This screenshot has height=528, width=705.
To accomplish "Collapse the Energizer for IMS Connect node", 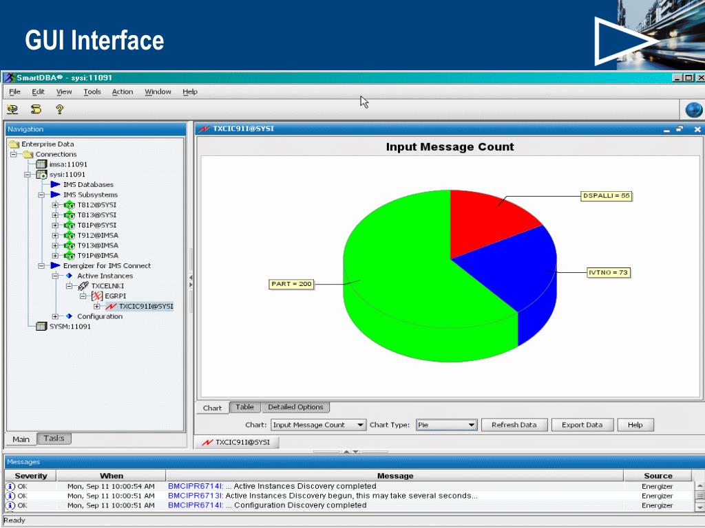I will (x=41, y=266).
